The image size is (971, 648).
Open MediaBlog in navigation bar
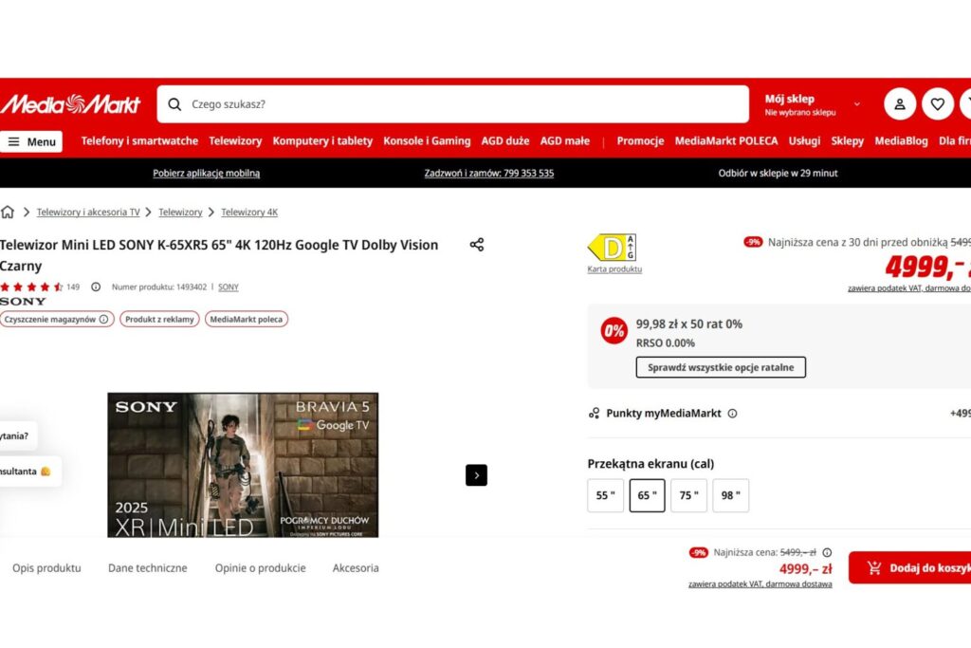click(901, 141)
